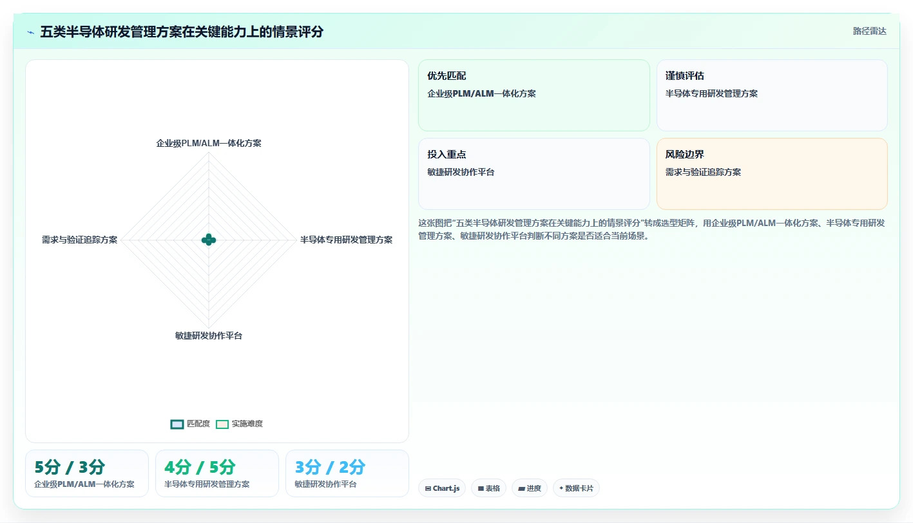Click the description paragraph starting 这张图把

(x=651, y=229)
